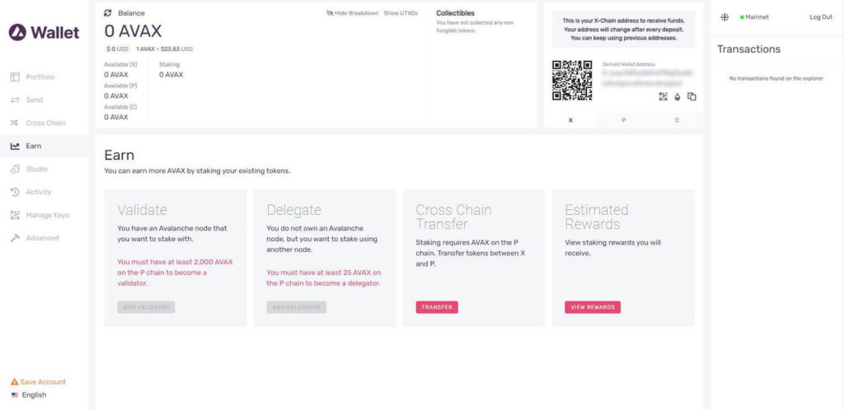844x410 pixels.
Task: Open the Mainnet network selector
Action: click(x=755, y=17)
